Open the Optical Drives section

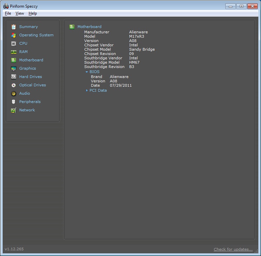coord(33,85)
